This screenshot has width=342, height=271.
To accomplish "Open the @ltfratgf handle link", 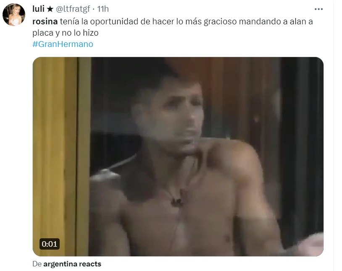I will point(73,9).
